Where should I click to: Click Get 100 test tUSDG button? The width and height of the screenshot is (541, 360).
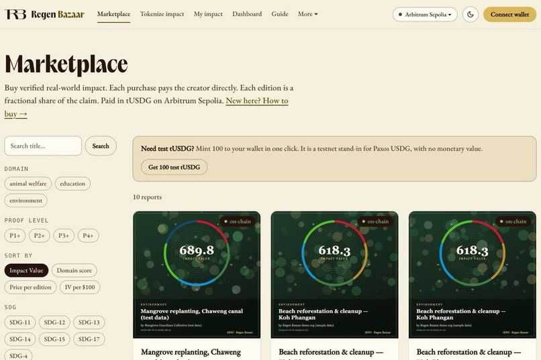point(175,167)
